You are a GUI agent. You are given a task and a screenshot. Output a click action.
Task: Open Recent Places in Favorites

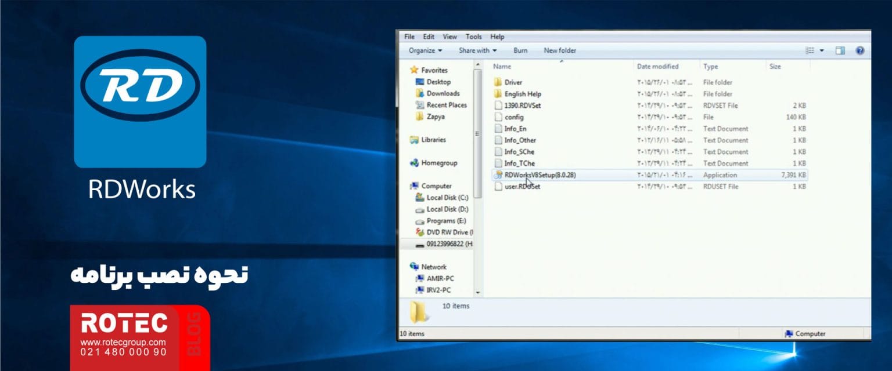447,105
